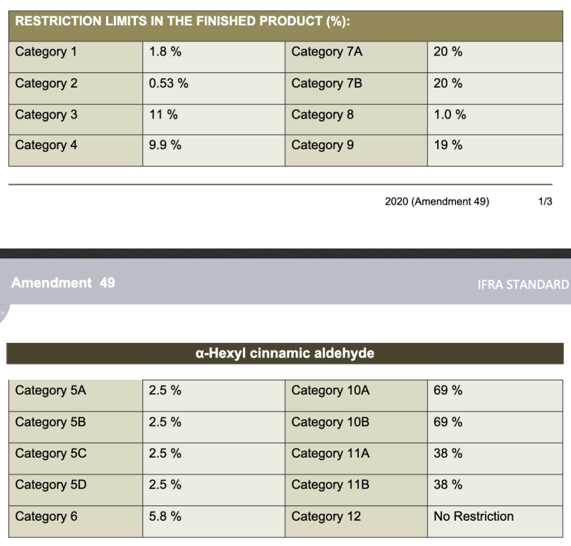Select the No Restriction cell for Category 12
Screen dimensions: 571x546
tap(495, 521)
